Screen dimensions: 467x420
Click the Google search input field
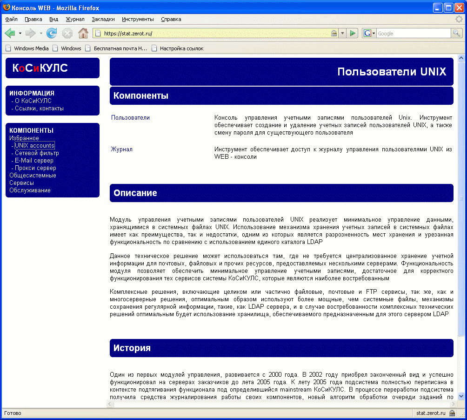[x=414, y=34]
